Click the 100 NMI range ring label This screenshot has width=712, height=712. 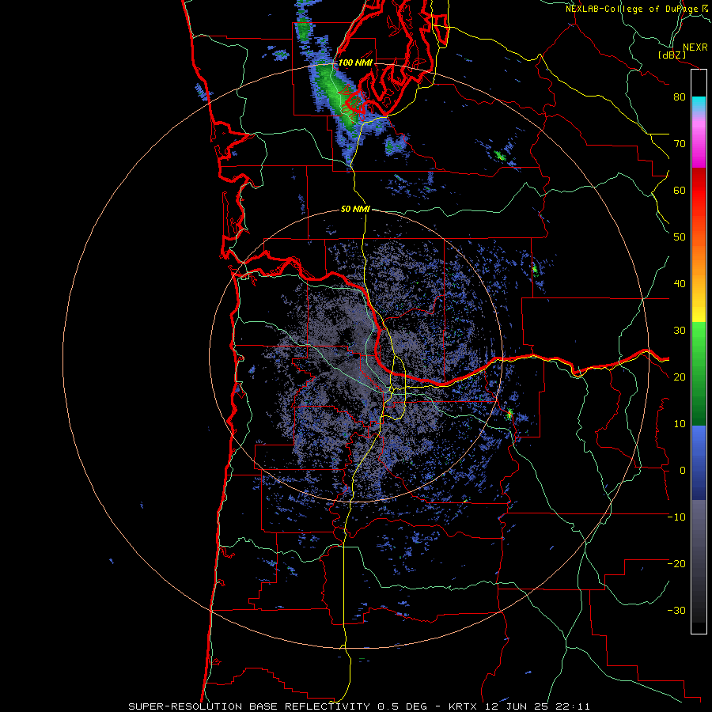pyautogui.click(x=355, y=62)
